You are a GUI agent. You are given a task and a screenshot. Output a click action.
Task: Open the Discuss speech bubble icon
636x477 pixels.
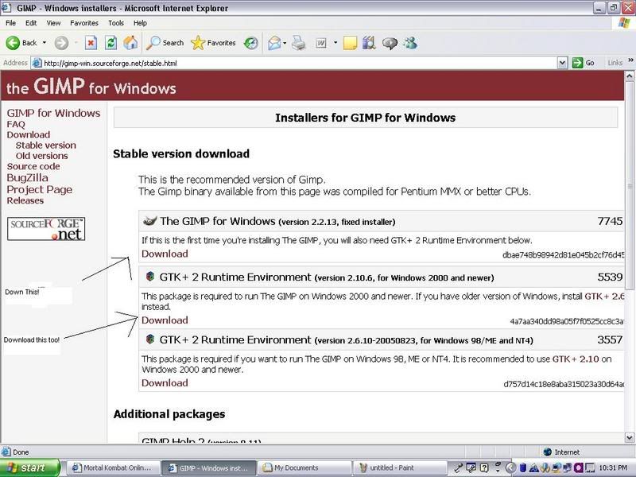coord(390,43)
